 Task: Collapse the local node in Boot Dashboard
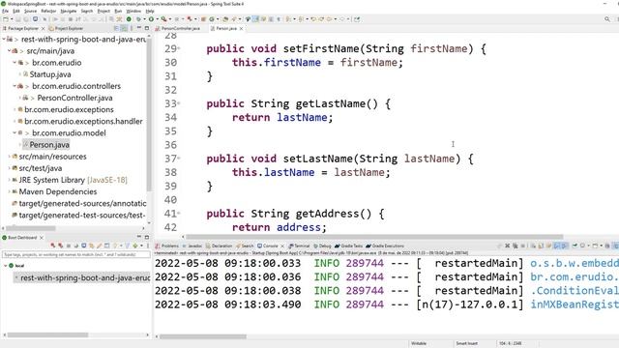tap(5, 266)
